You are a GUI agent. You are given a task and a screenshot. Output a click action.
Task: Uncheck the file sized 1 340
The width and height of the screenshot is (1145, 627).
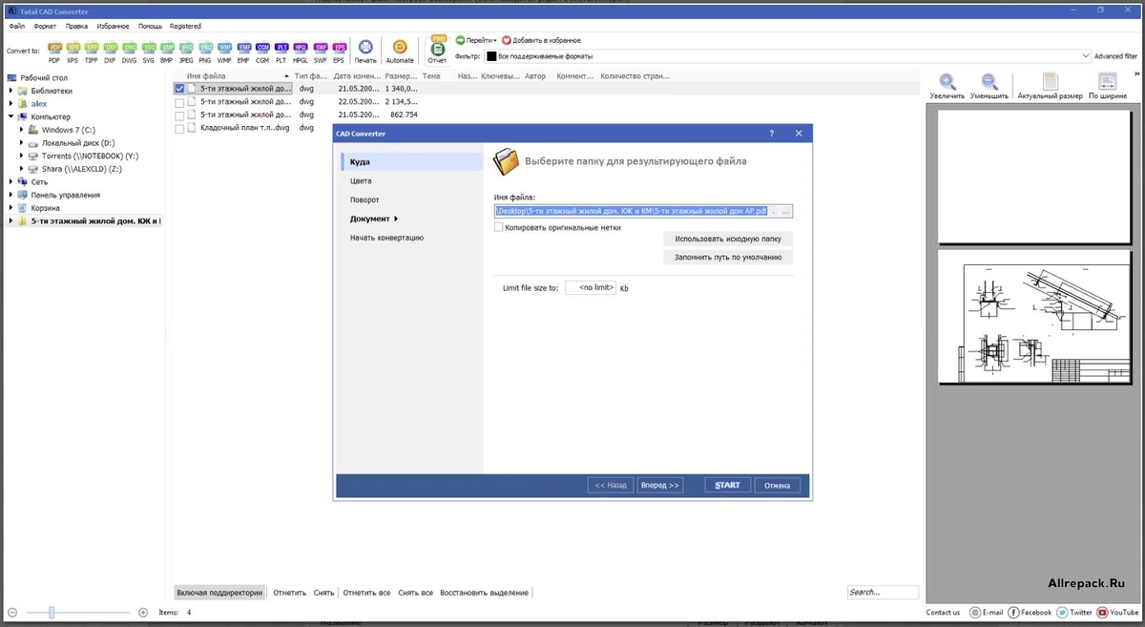pyautogui.click(x=179, y=88)
